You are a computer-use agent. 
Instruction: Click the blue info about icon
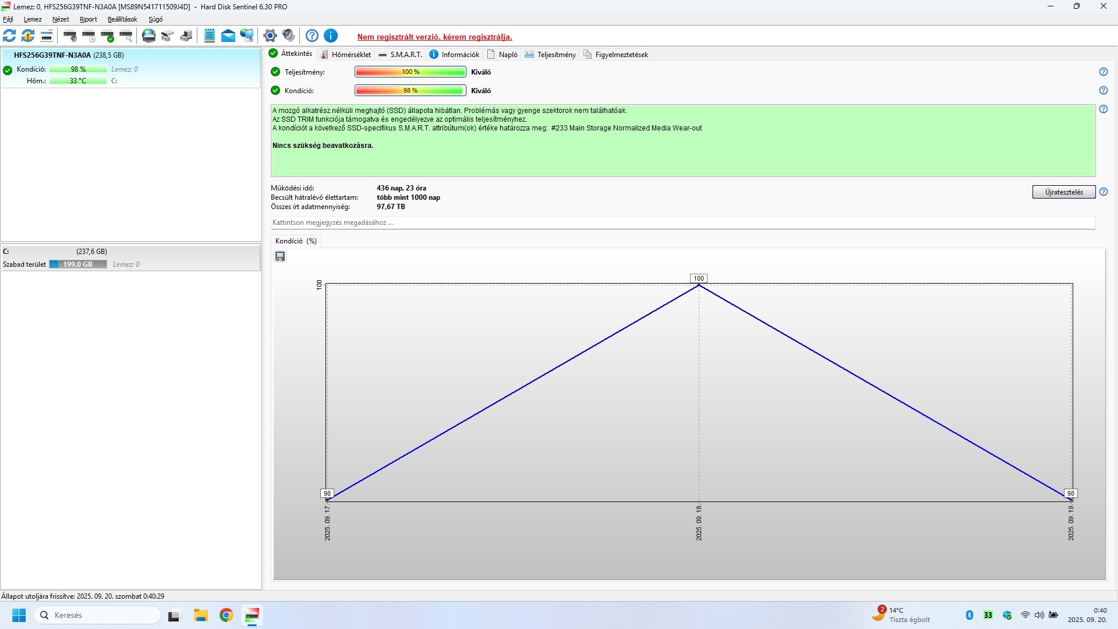(331, 36)
